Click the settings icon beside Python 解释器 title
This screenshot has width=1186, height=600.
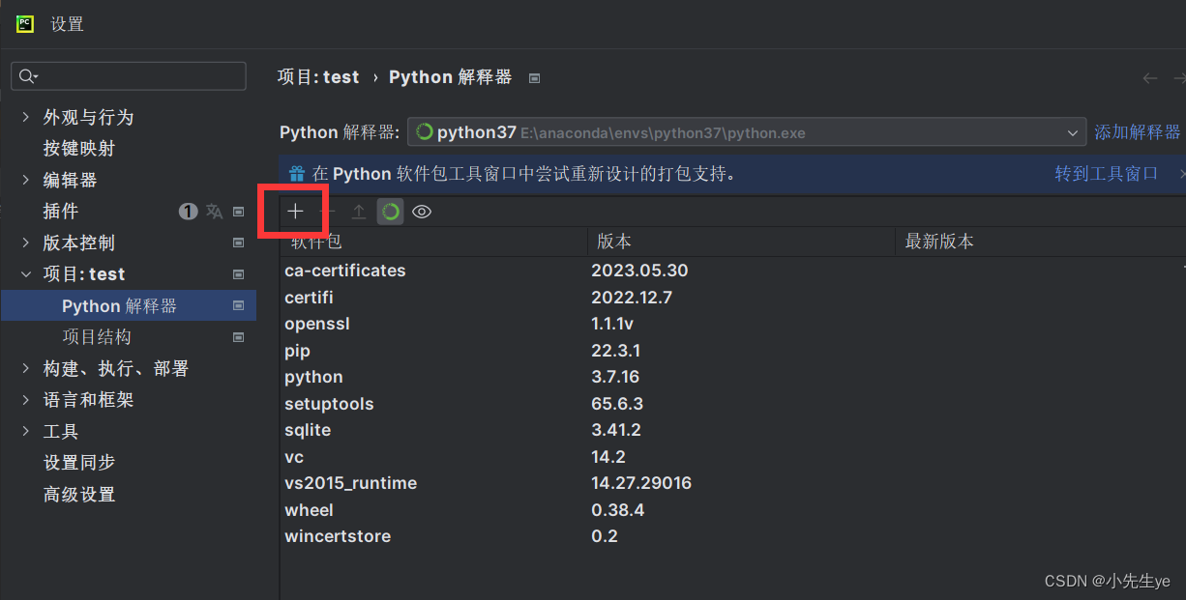tap(534, 77)
